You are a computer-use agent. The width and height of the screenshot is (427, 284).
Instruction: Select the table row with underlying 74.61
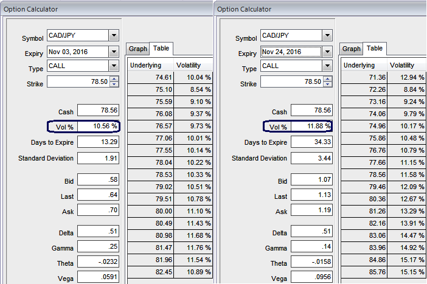pos(170,77)
